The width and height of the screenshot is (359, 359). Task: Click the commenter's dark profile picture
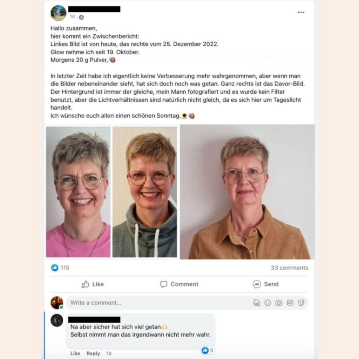coord(57,320)
